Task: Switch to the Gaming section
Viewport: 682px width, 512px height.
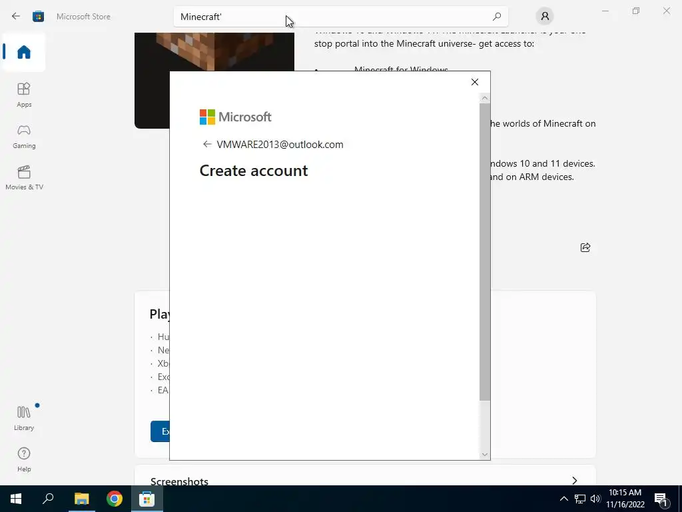Action: 24,136
